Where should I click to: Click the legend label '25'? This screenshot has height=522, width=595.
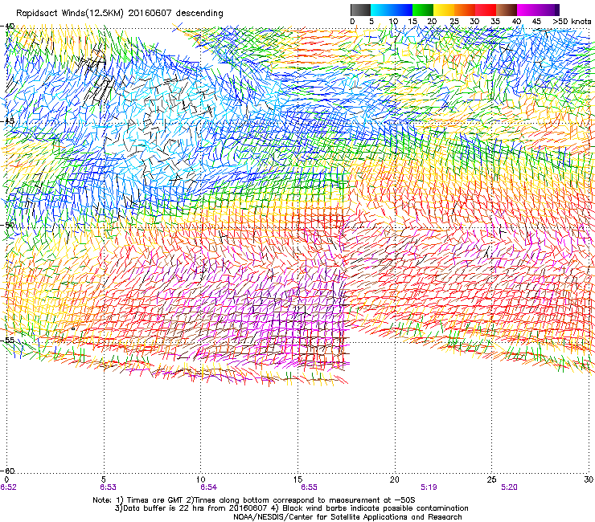(x=454, y=21)
